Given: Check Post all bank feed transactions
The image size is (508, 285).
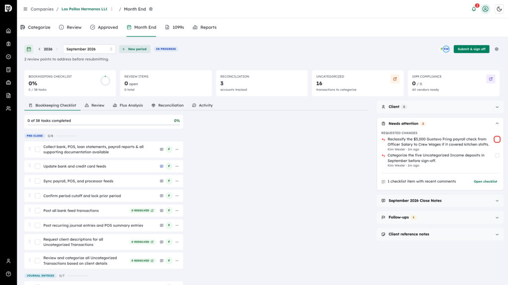Looking at the screenshot, I should (x=38, y=211).
